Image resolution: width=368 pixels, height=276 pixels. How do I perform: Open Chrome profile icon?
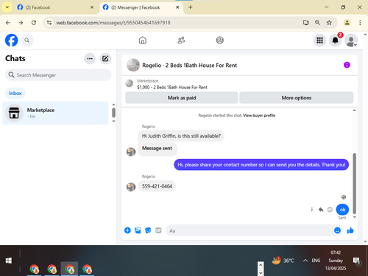click(x=347, y=23)
